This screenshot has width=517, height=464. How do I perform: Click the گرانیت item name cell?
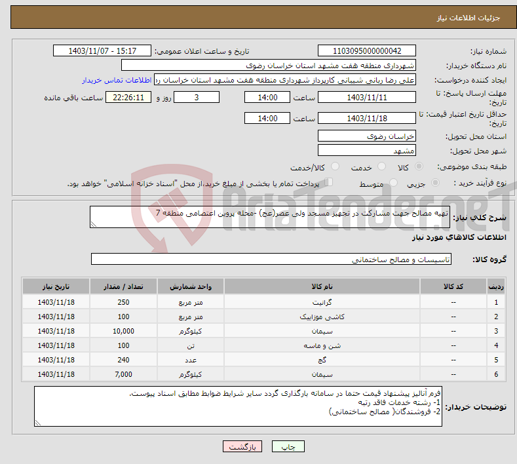pos(322,302)
